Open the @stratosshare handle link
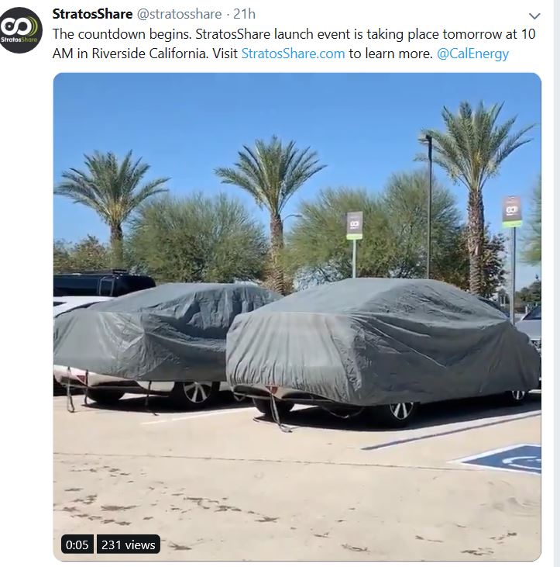 (179, 14)
